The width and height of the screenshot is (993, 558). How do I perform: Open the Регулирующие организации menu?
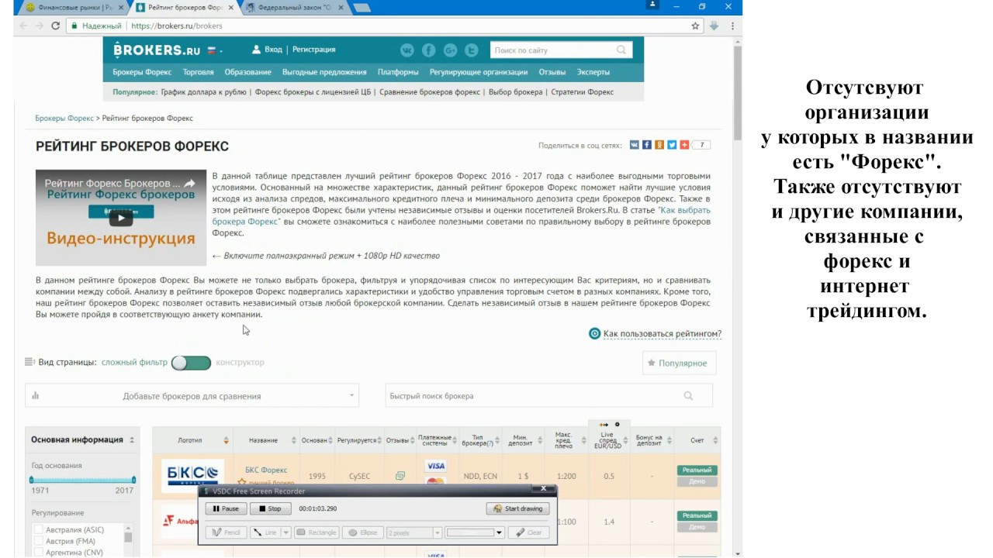pos(479,72)
